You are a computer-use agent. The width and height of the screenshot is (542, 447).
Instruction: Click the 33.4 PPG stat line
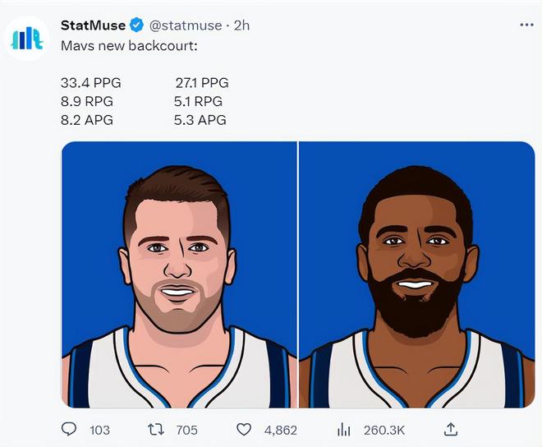(x=91, y=83)
